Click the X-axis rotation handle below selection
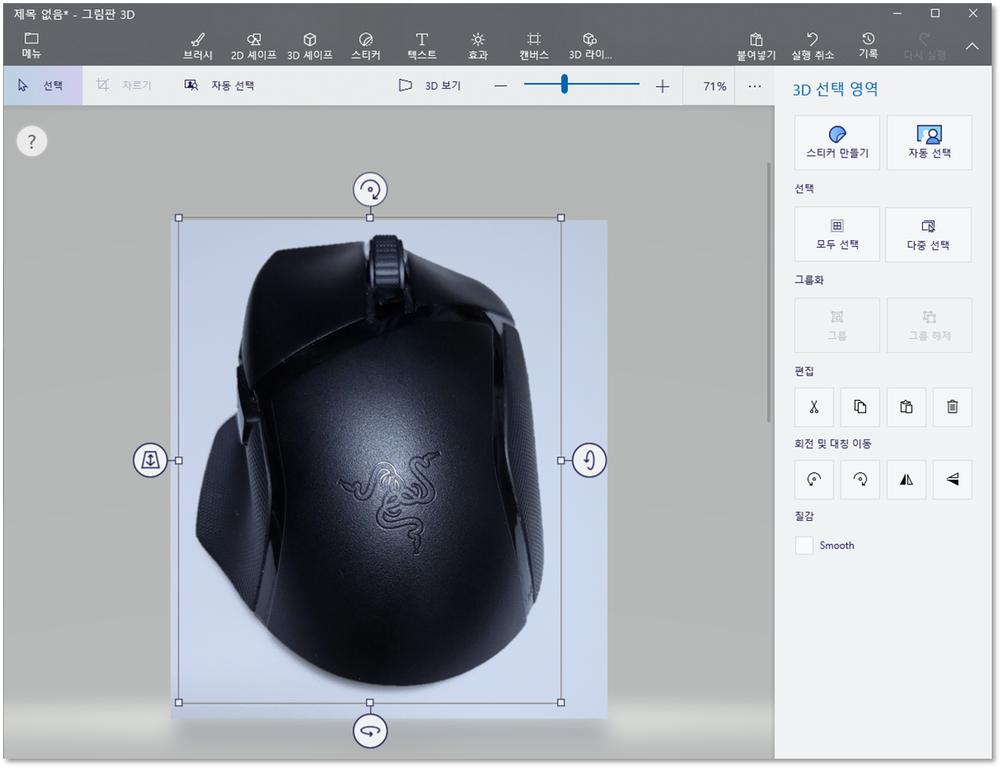Viewport: 1002px width, 769px height. point(370,731)
